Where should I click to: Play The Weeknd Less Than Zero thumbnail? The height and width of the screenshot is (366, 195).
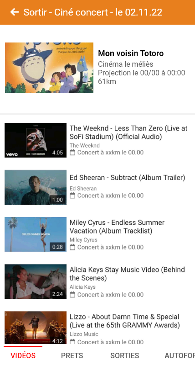tap(36, 140)
